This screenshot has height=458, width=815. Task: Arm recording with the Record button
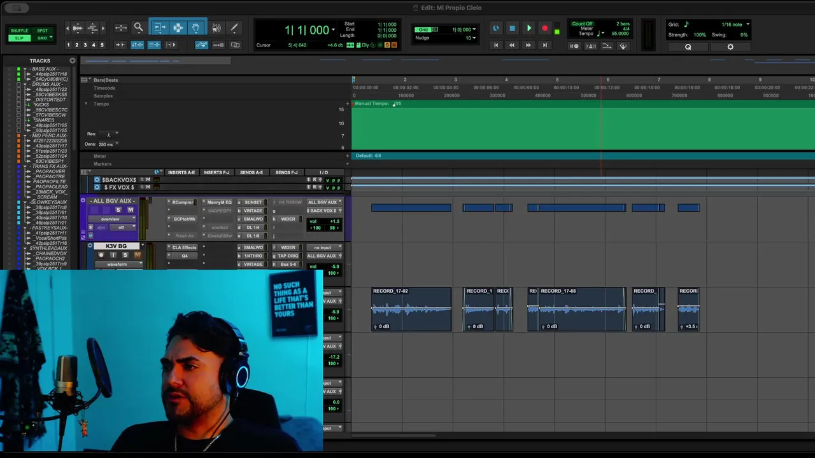(x=544, y=29)
